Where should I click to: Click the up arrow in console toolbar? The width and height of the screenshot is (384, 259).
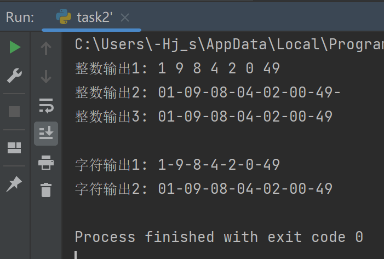[x=46, y=49]
